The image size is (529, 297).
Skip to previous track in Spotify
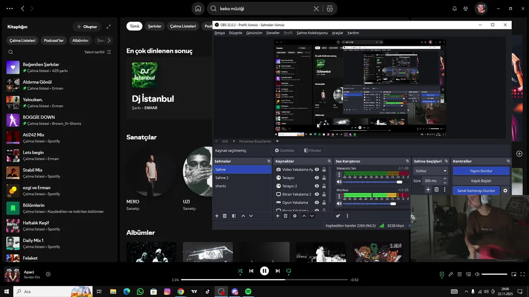(x=251, y=271)
